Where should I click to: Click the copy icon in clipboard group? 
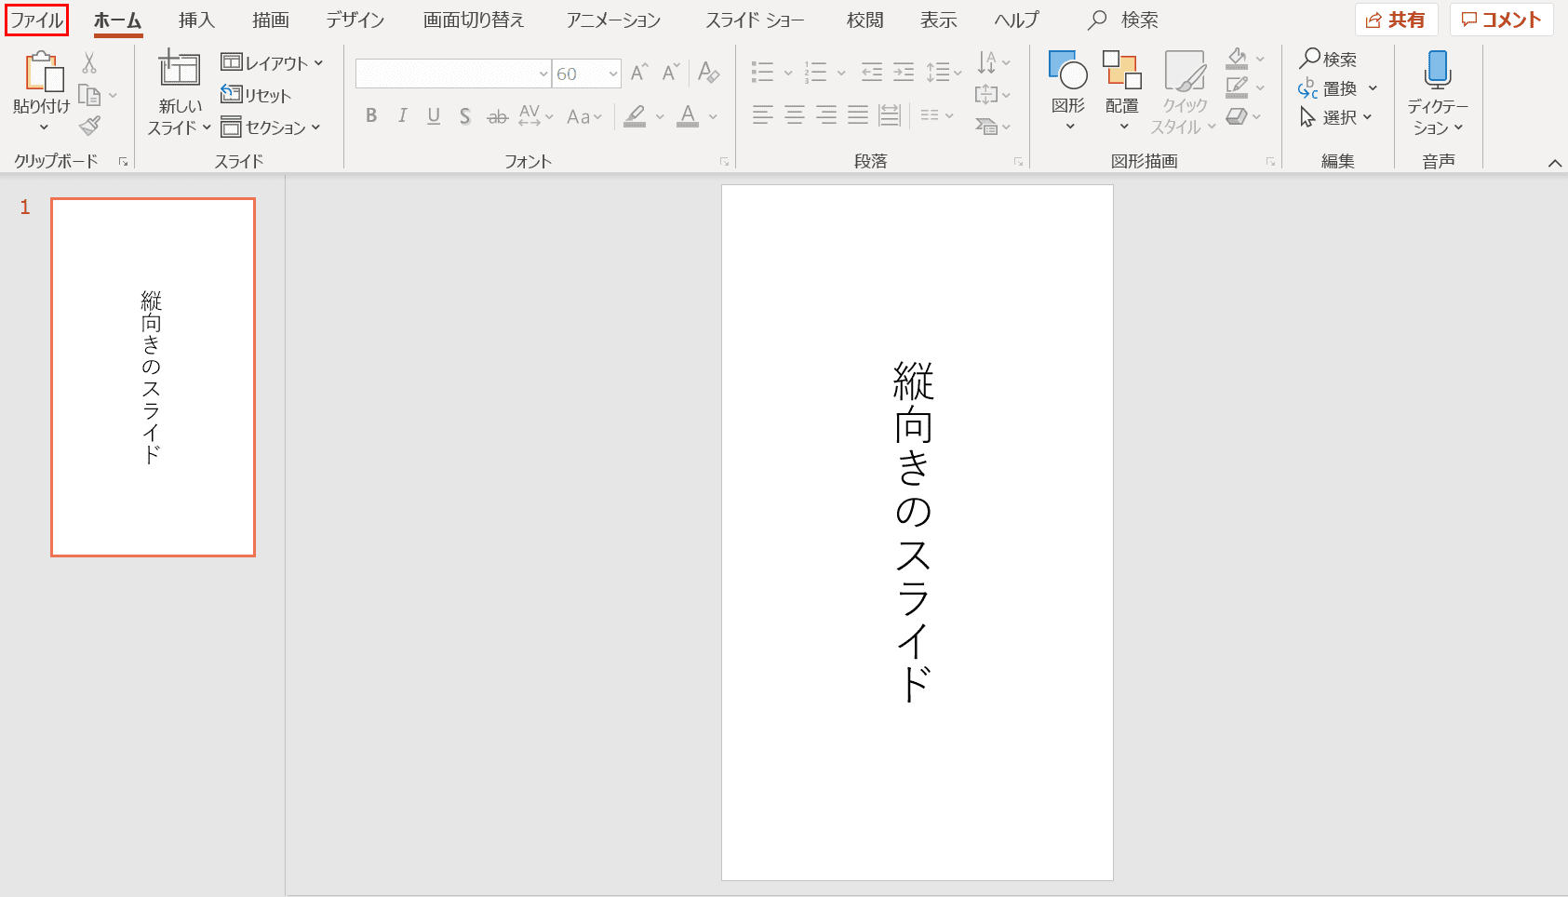pos(90,95)
